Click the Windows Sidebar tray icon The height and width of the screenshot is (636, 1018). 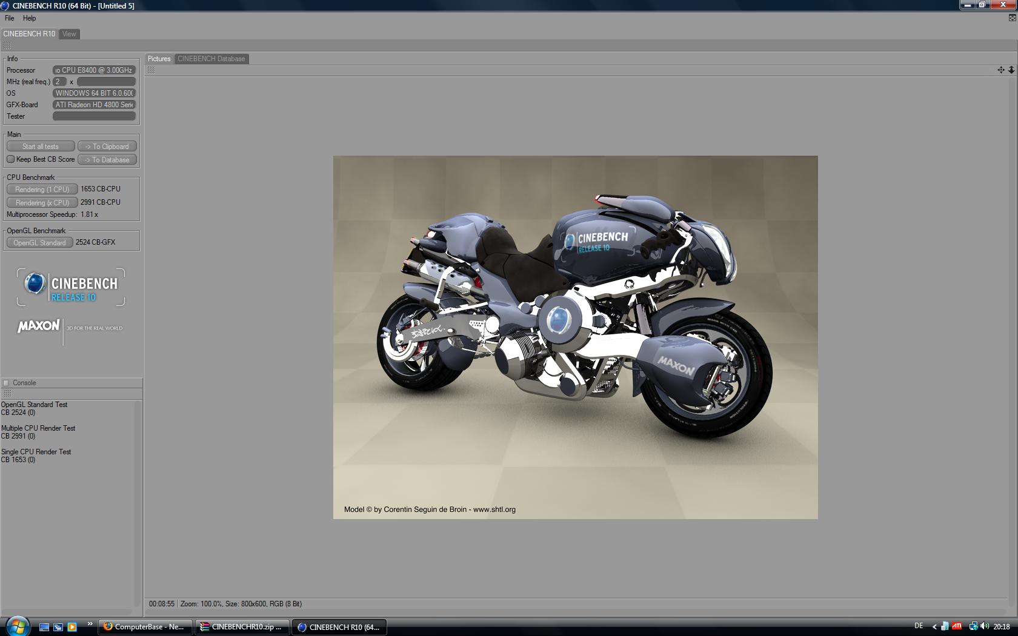[x=945, y=626]
